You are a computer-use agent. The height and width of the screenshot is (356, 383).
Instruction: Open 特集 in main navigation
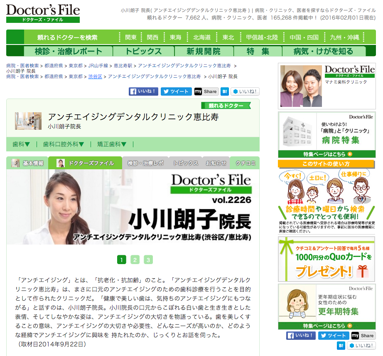click(x=258, y=51)
